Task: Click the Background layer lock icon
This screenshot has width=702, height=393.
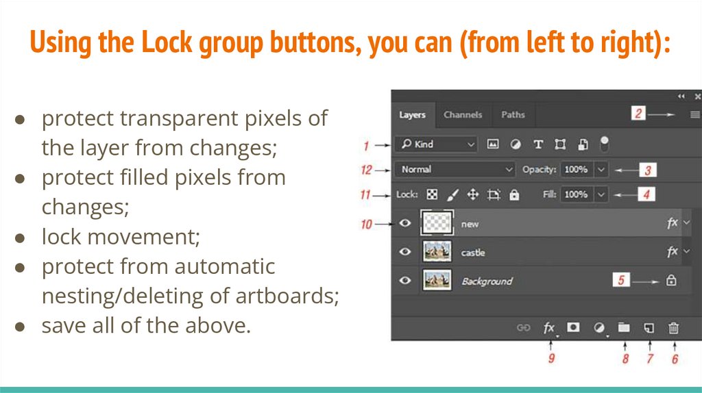Action: pyautogui.click(x=670, y=280)
